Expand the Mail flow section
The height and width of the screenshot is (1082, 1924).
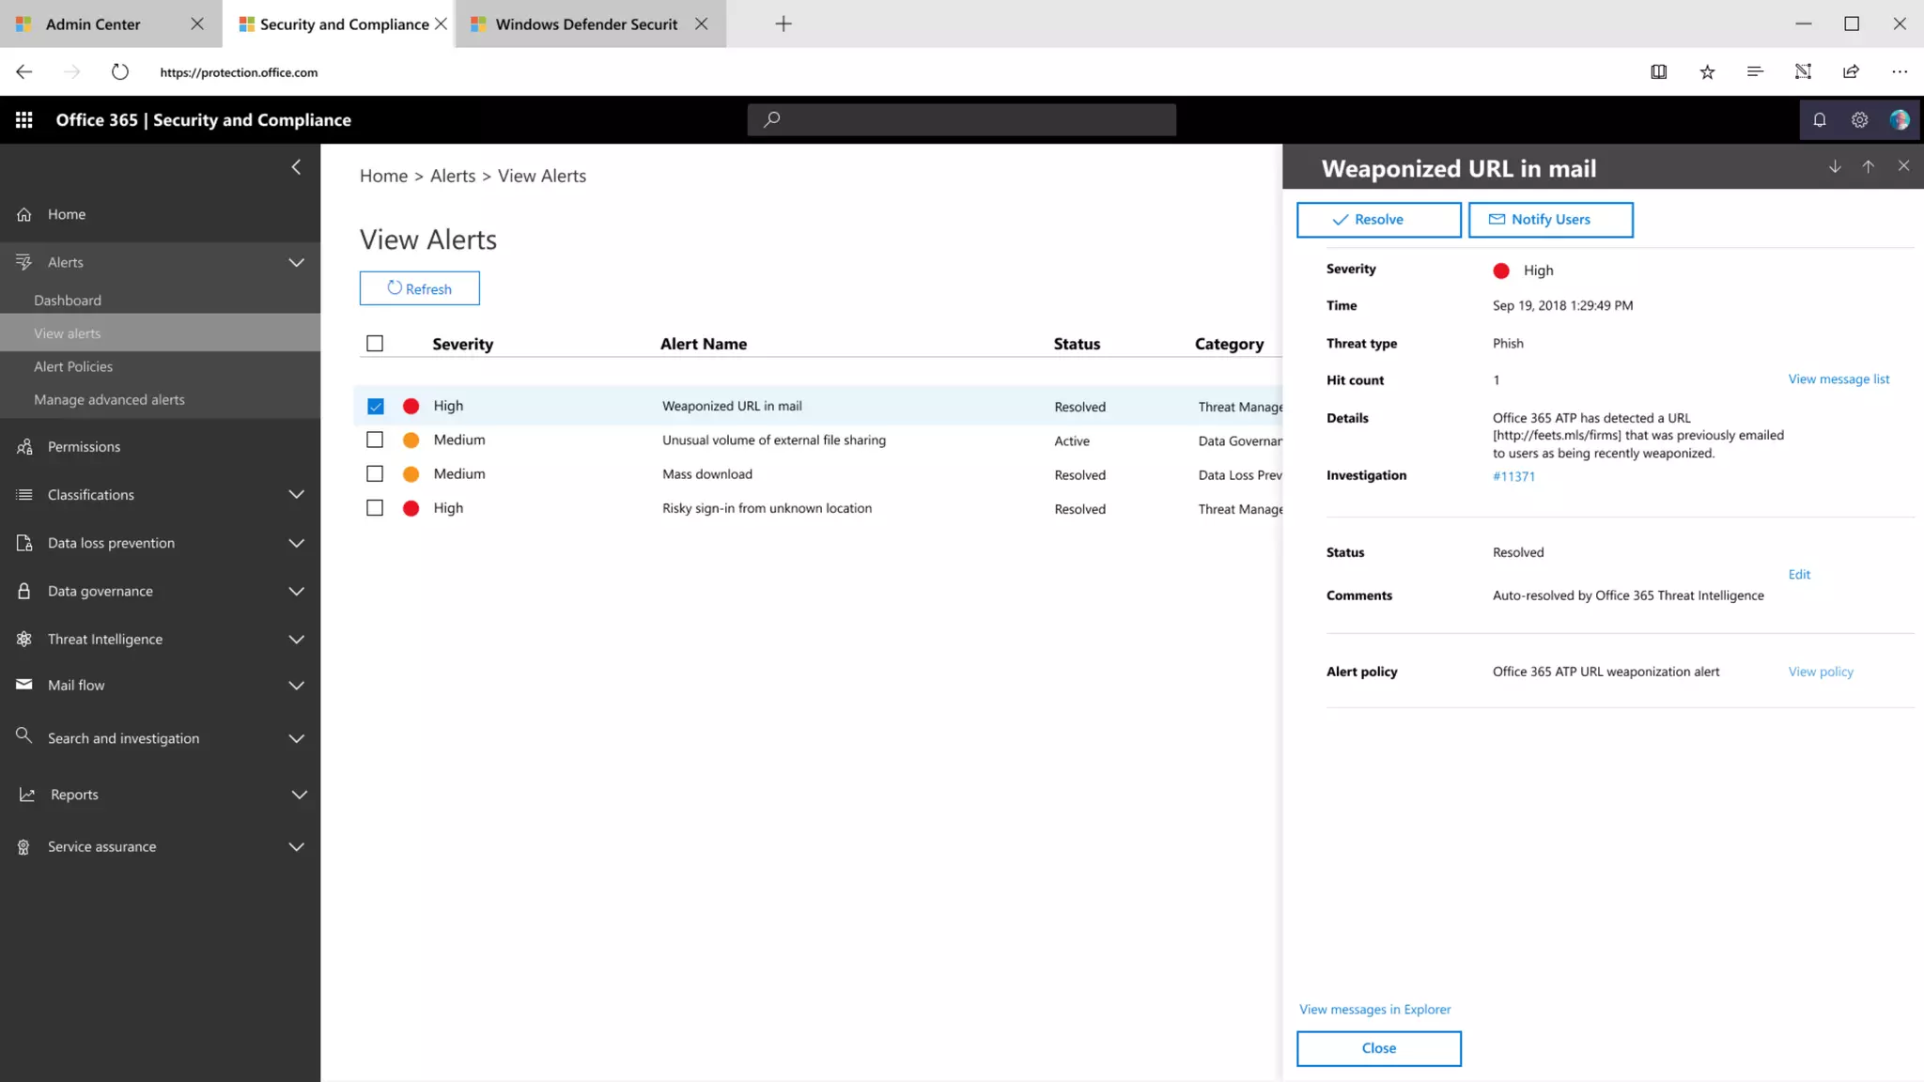tap(296, 686)
